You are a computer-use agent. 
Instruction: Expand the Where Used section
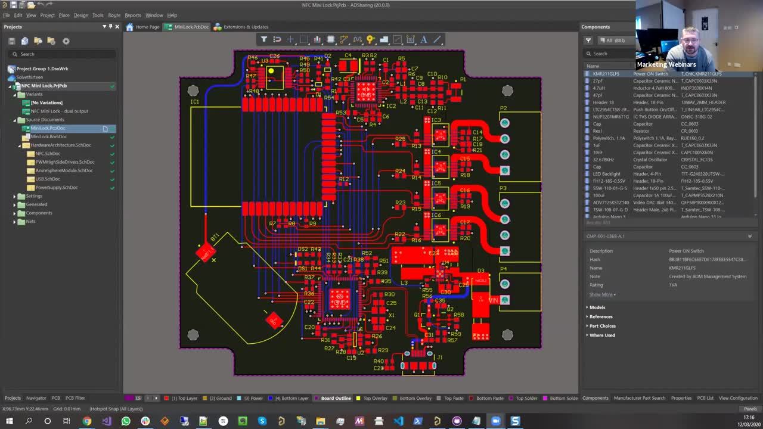pyautogui.click(x=602, y=335)
